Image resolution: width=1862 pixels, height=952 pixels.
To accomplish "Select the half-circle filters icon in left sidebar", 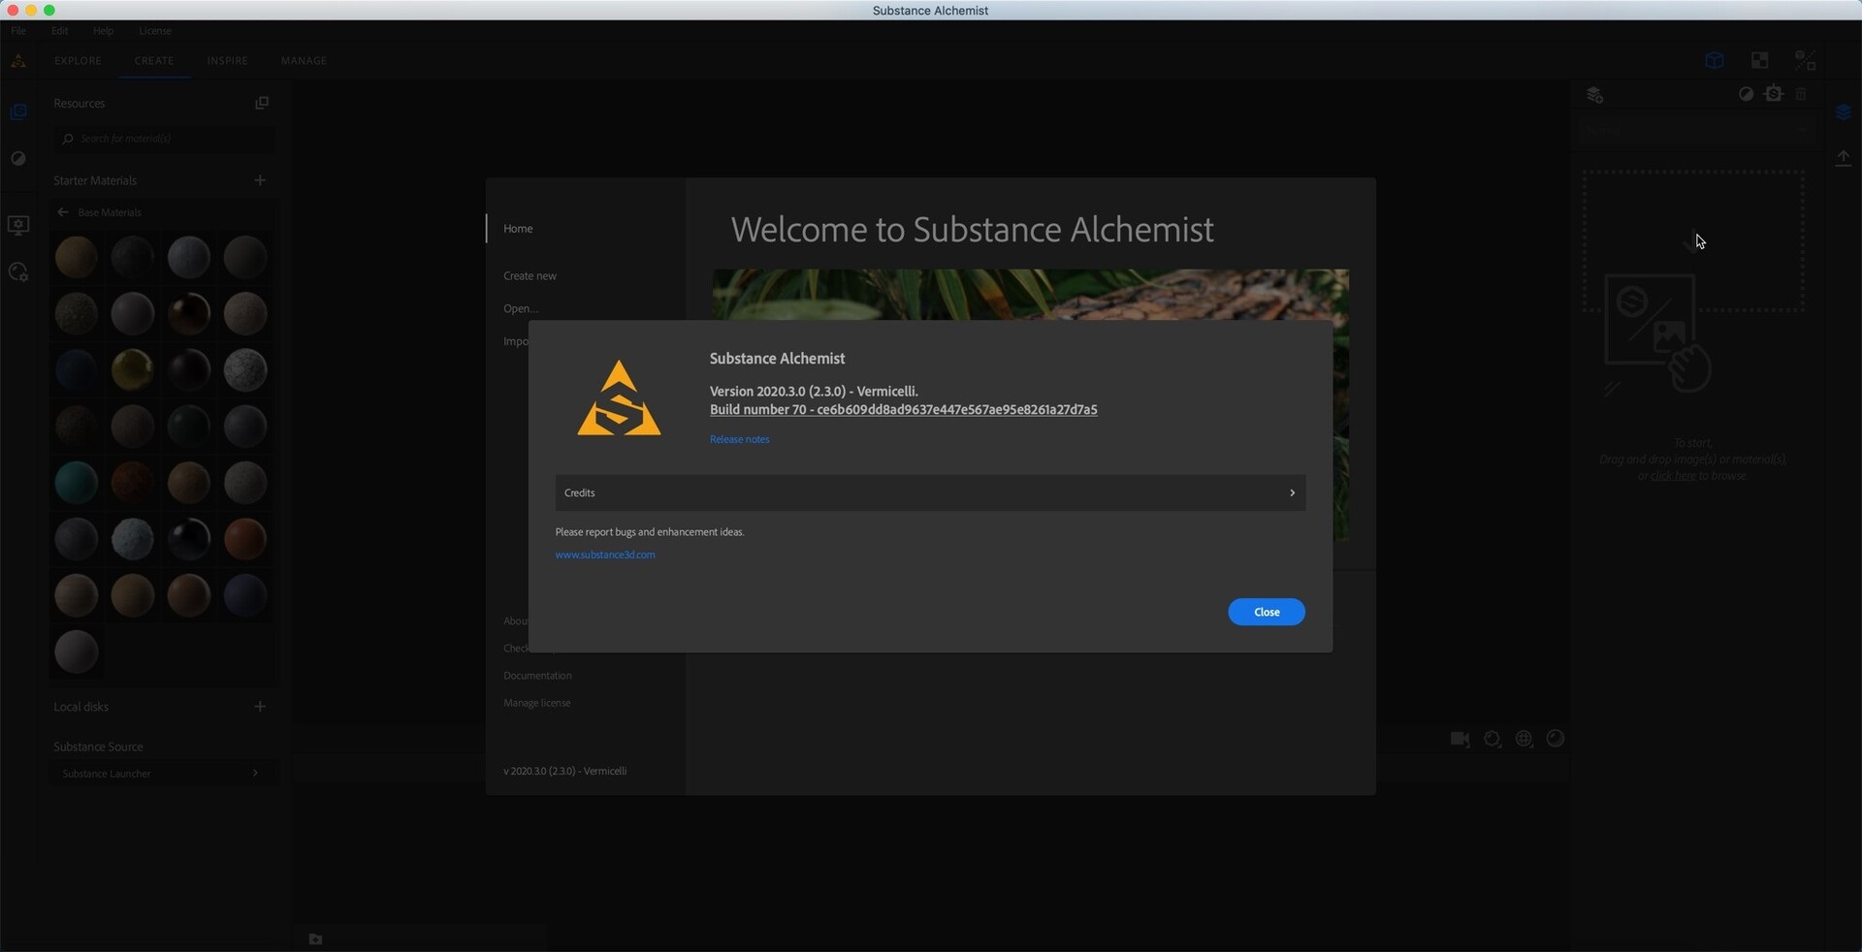I will [17, 158].
